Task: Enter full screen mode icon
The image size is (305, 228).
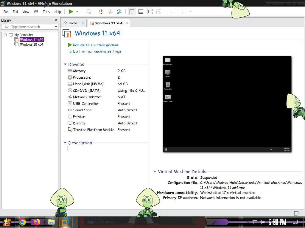Action: [x=150, y=12]
